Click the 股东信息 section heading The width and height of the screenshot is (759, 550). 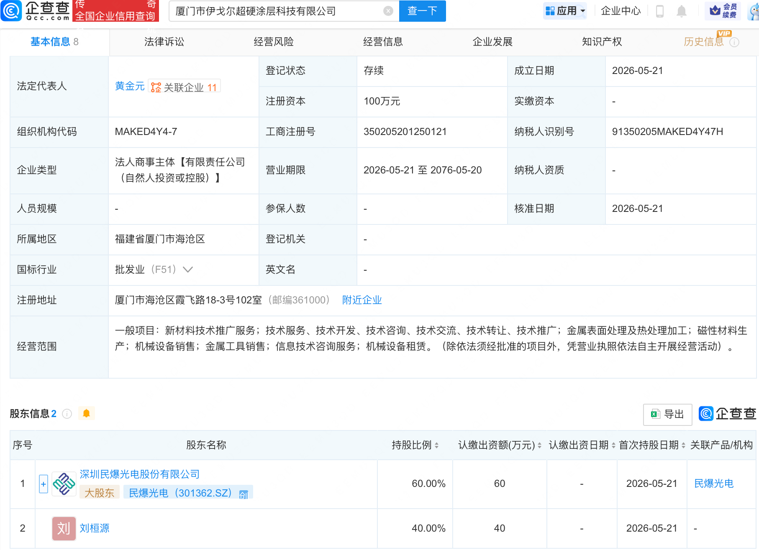tap(29, 414)
